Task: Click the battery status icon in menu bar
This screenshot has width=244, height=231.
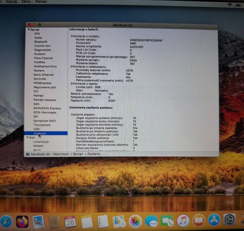Action: (238, 5)
